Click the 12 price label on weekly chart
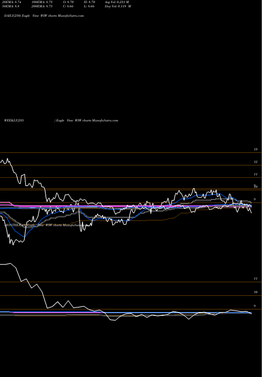This screenshot has height=377, width=262. pos(256,162)
